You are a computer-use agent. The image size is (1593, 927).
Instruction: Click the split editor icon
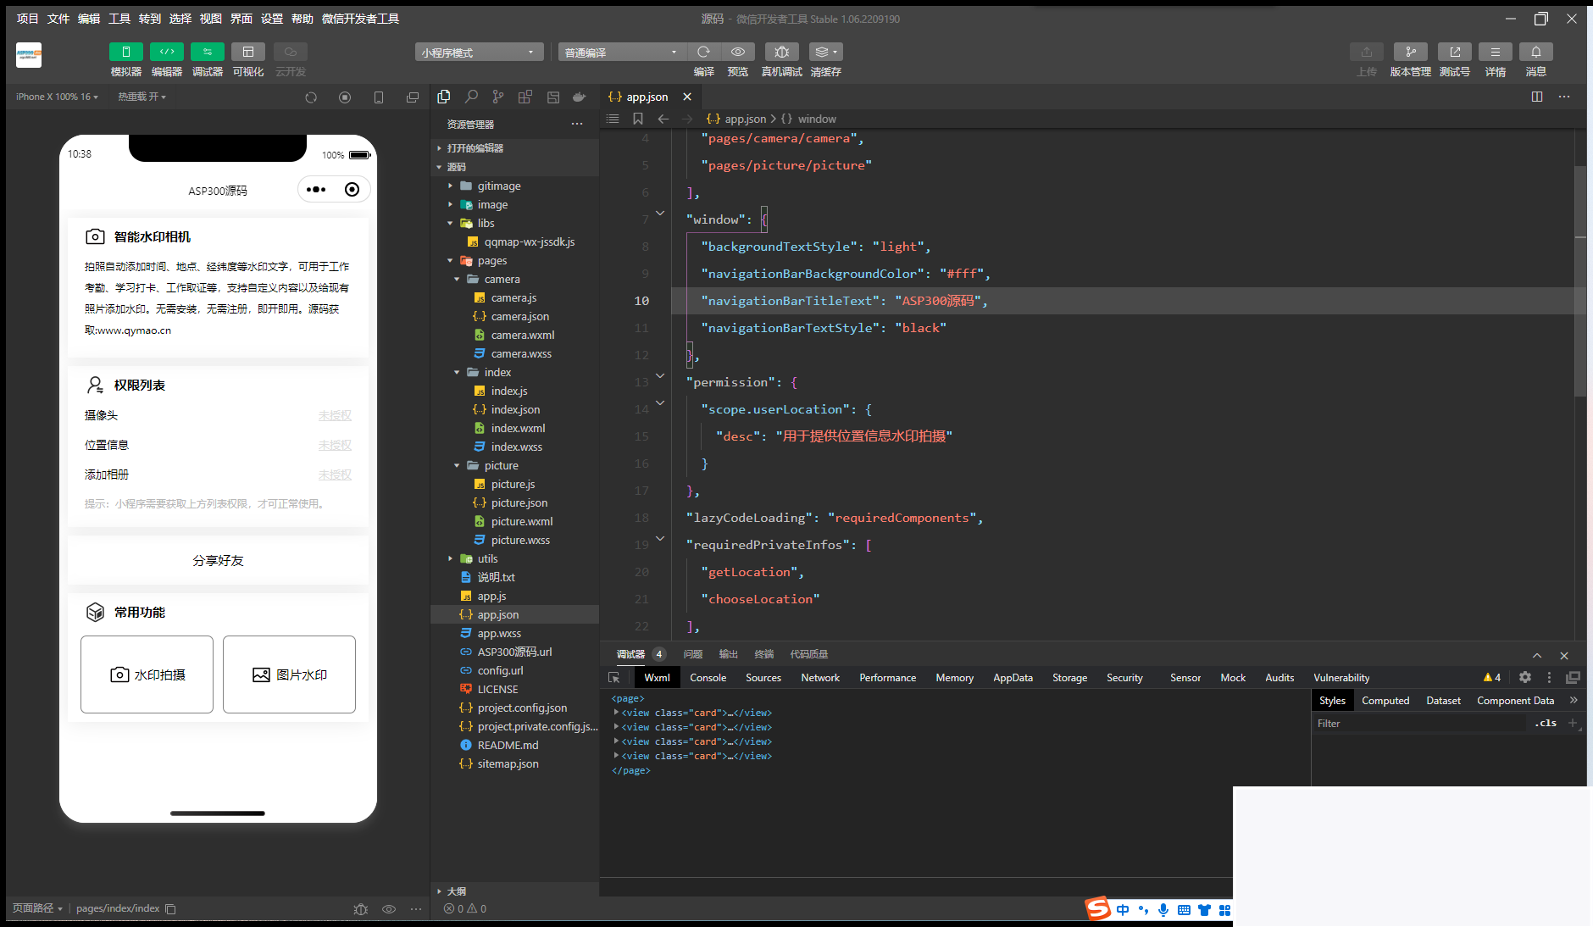click(1536, 97)
